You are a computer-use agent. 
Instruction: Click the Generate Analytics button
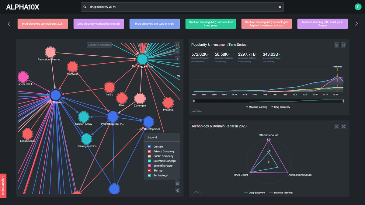click(x=99, y=45)
